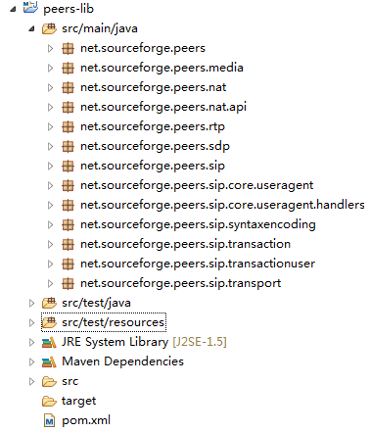Screen dimensions: 370x433
Task: Click the package icon of sip.transactionuser
Action: point(68,265)
